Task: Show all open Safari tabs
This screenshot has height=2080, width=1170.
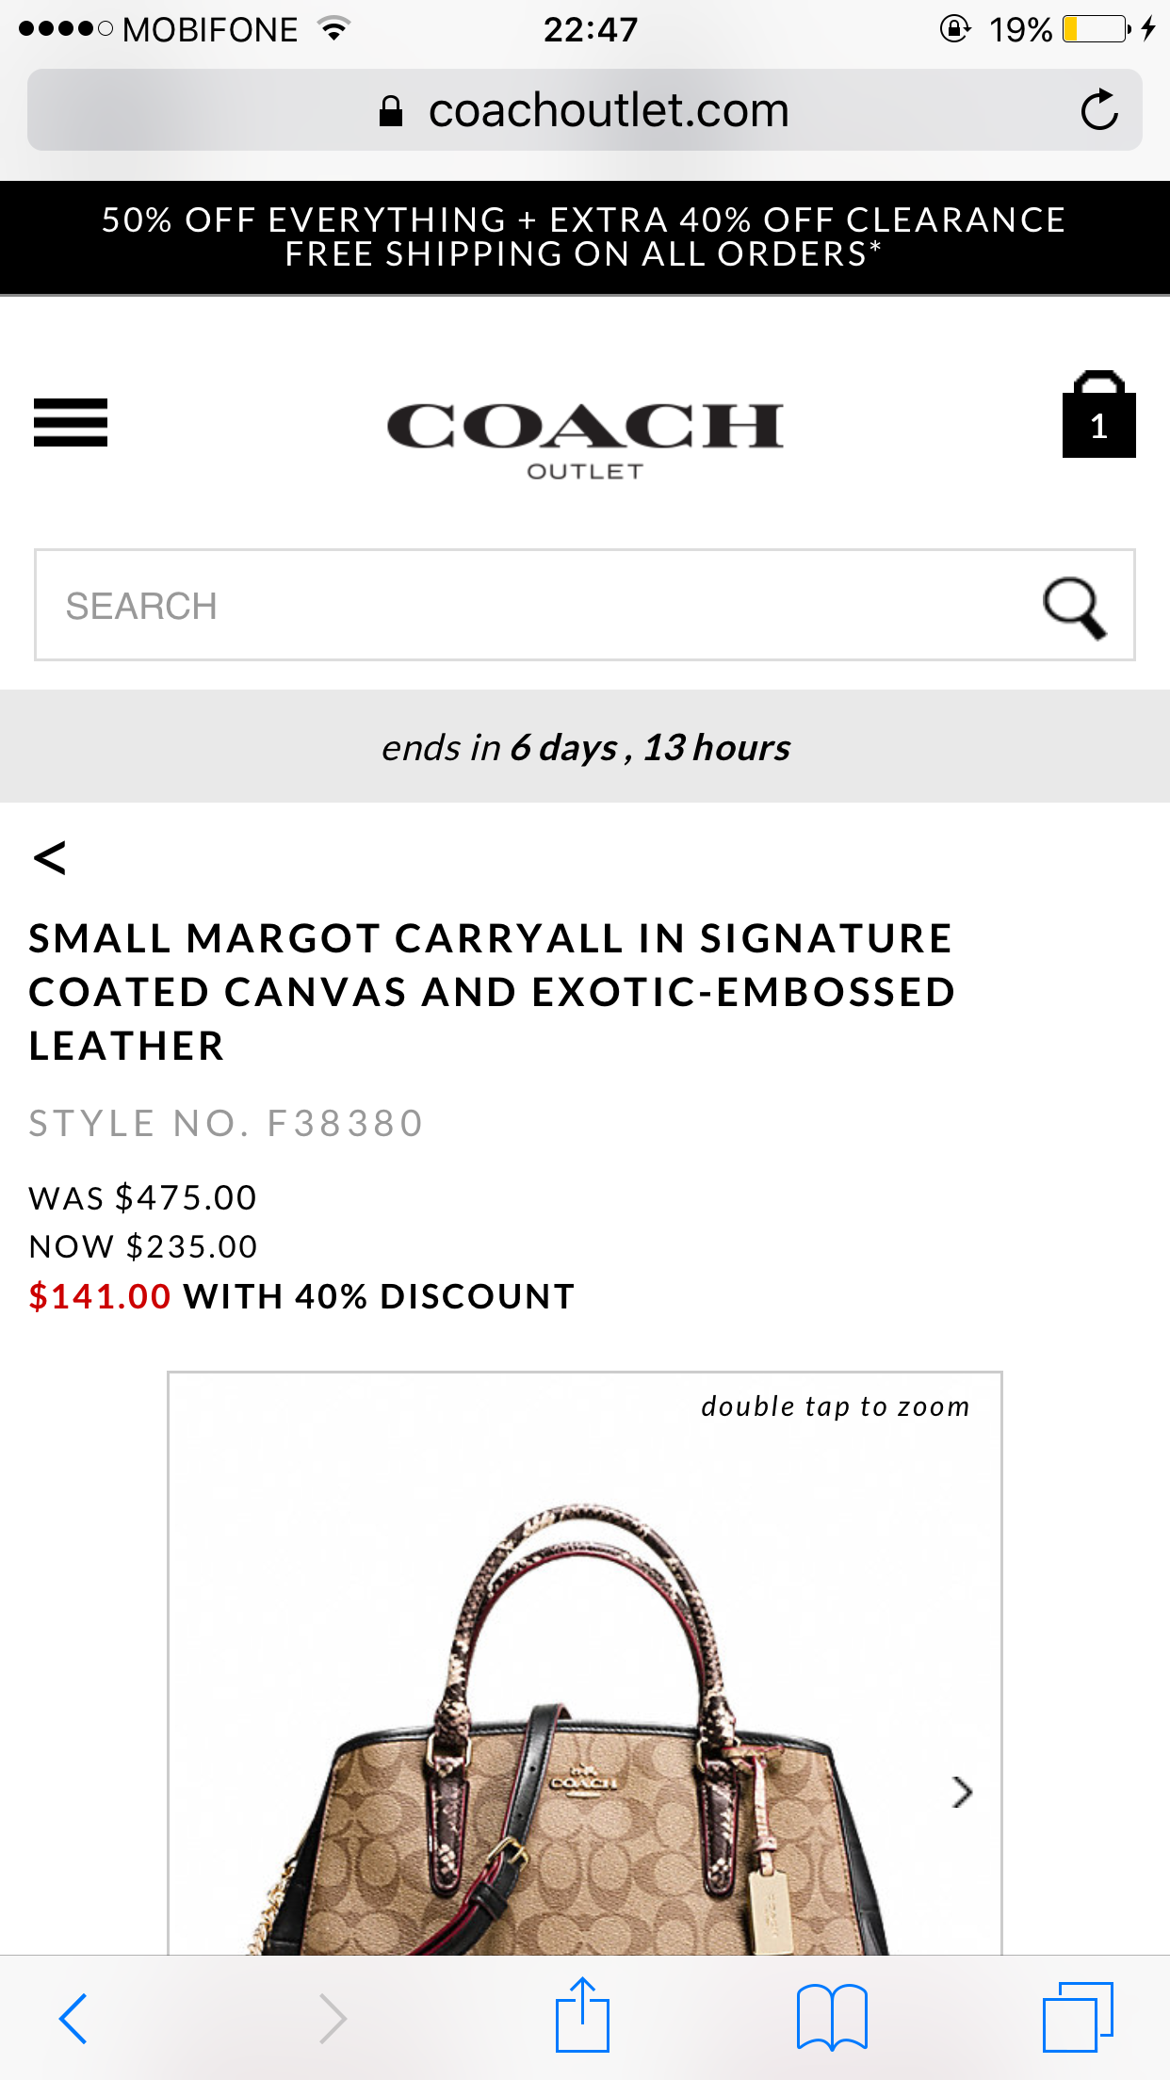Action: (1078, 2017)
